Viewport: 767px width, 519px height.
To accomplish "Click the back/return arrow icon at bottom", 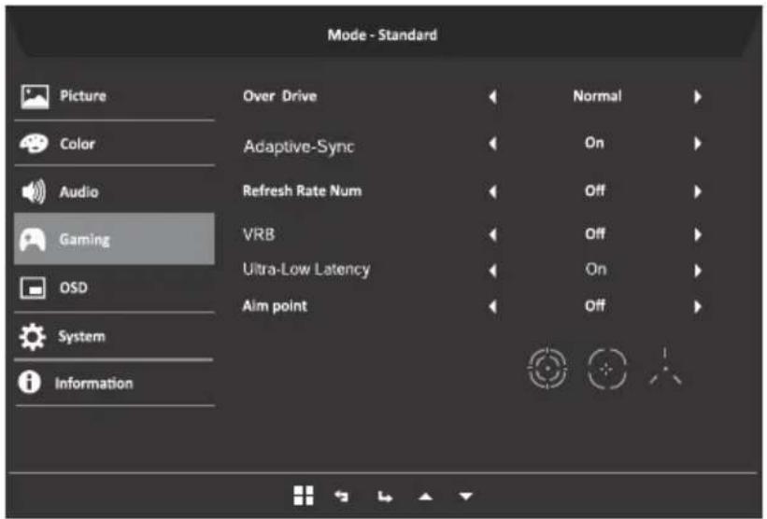I will [341, 496].
